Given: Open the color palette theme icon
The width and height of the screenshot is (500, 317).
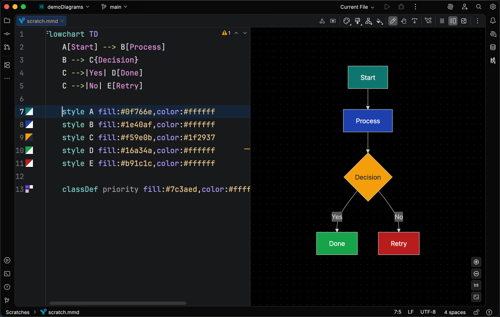Looking at the screenshot, I should [x=347, y=21].
